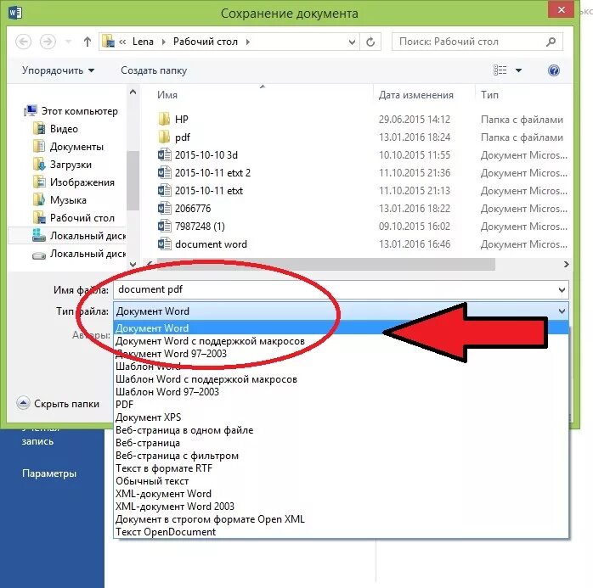Open file name history dropdown arrow
Viewport: 593px width, 588px height.
click(562, 289)
